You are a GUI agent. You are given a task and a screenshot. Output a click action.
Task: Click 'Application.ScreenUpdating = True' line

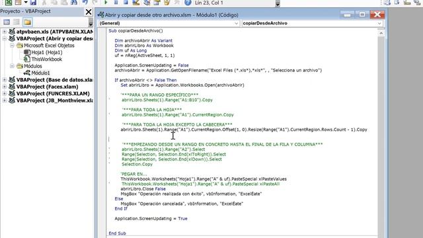(x=151, y=219)
